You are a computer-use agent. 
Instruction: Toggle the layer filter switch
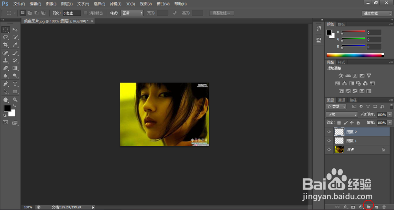click(x=391, y=107)
